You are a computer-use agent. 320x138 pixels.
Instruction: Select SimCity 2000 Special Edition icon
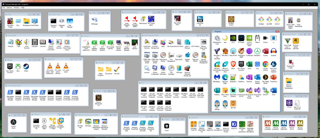click(x=290, y=20)
